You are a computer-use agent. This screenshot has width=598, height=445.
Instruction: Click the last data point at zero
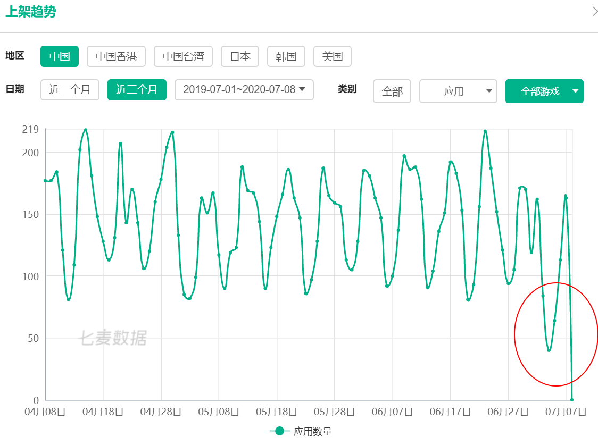point(572,399)
